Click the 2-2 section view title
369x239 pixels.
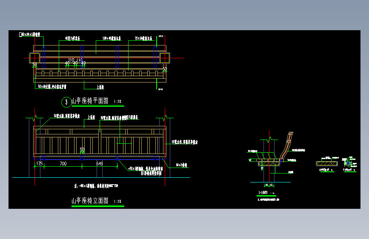(263, 193)
